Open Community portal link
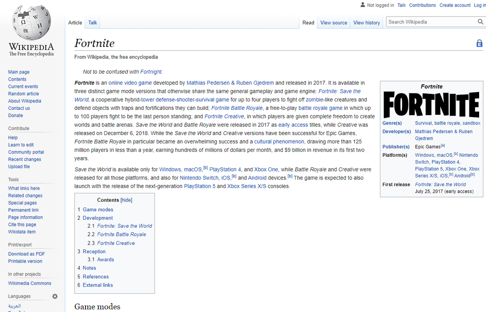The height and width of the screenshot is (312, 486). 26,152
